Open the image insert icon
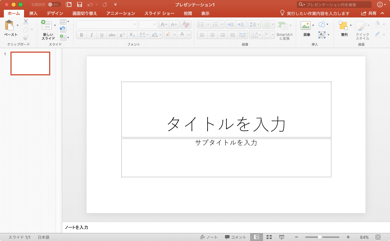 pyautogui.click(x=306, y=25)
